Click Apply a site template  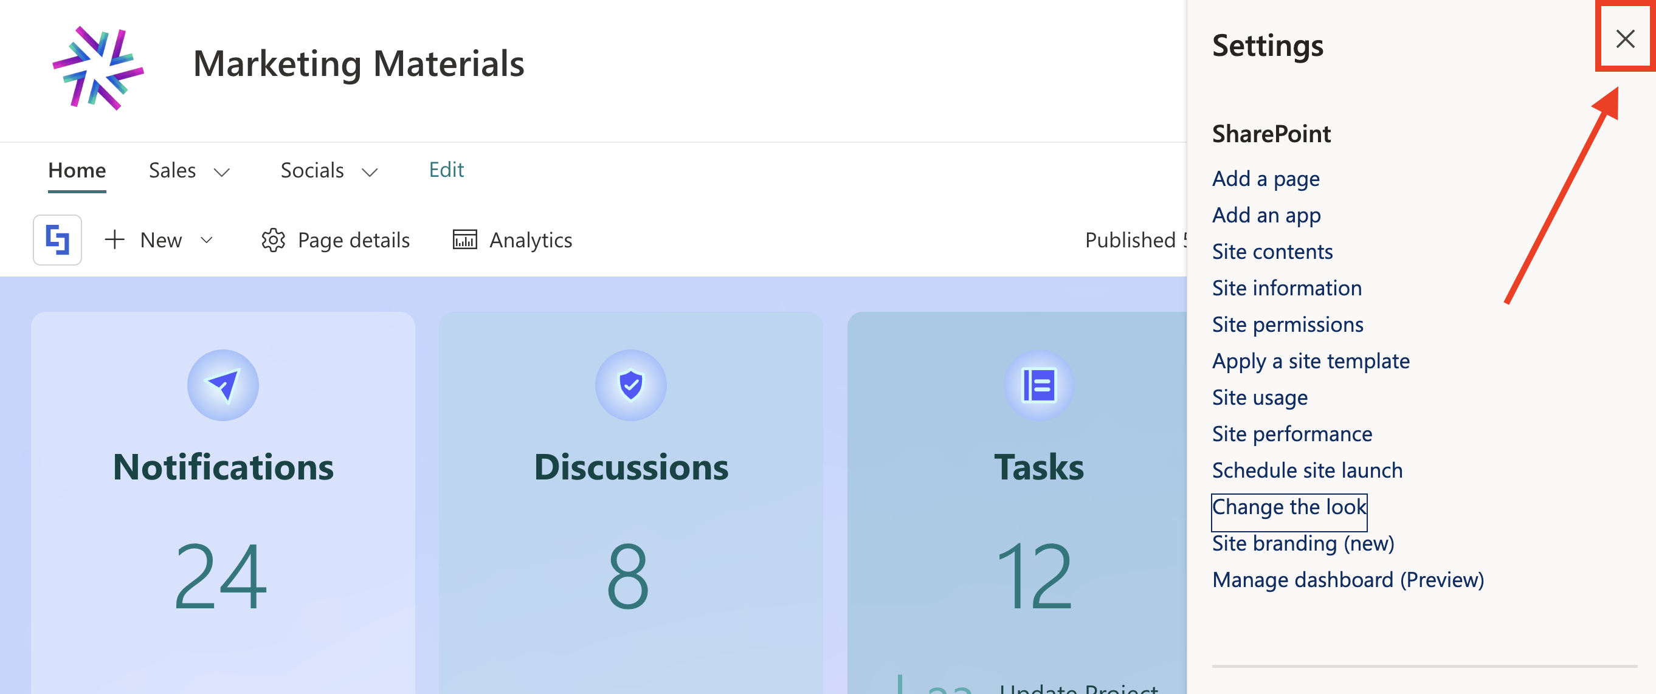(x=1310, y=361)
